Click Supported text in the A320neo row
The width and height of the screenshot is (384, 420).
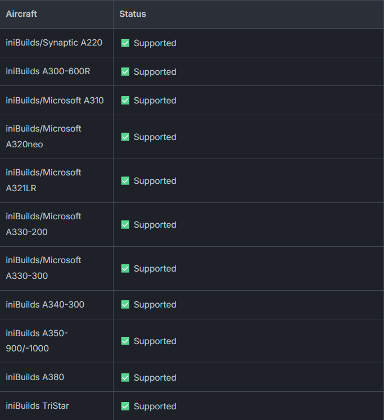click(x=155, y=137)
